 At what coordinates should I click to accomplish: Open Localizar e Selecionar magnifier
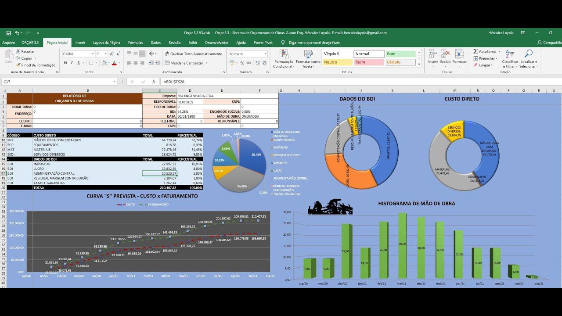coord(528,54)
